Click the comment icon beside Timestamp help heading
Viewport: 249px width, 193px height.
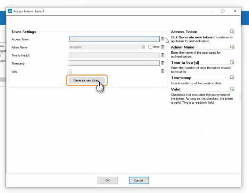tap(232, 78)
